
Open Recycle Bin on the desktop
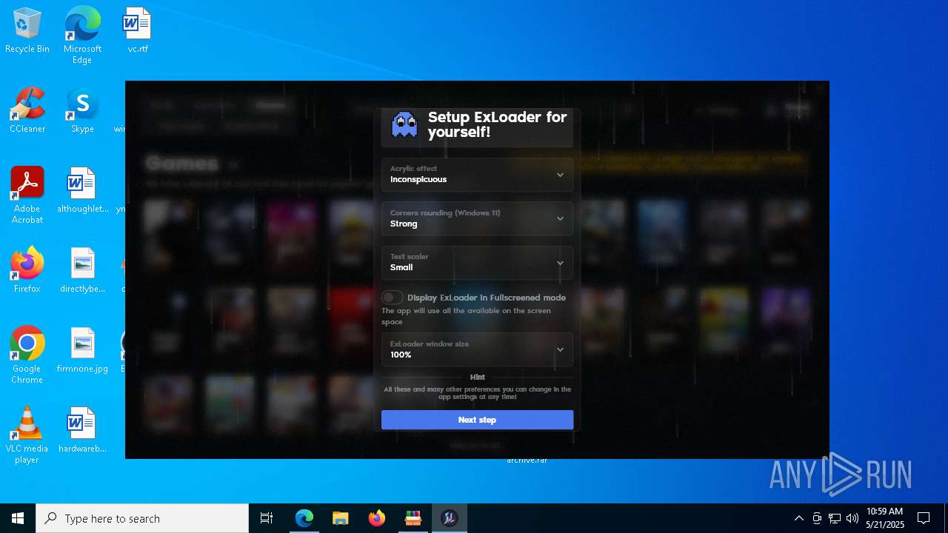(27, 31)
